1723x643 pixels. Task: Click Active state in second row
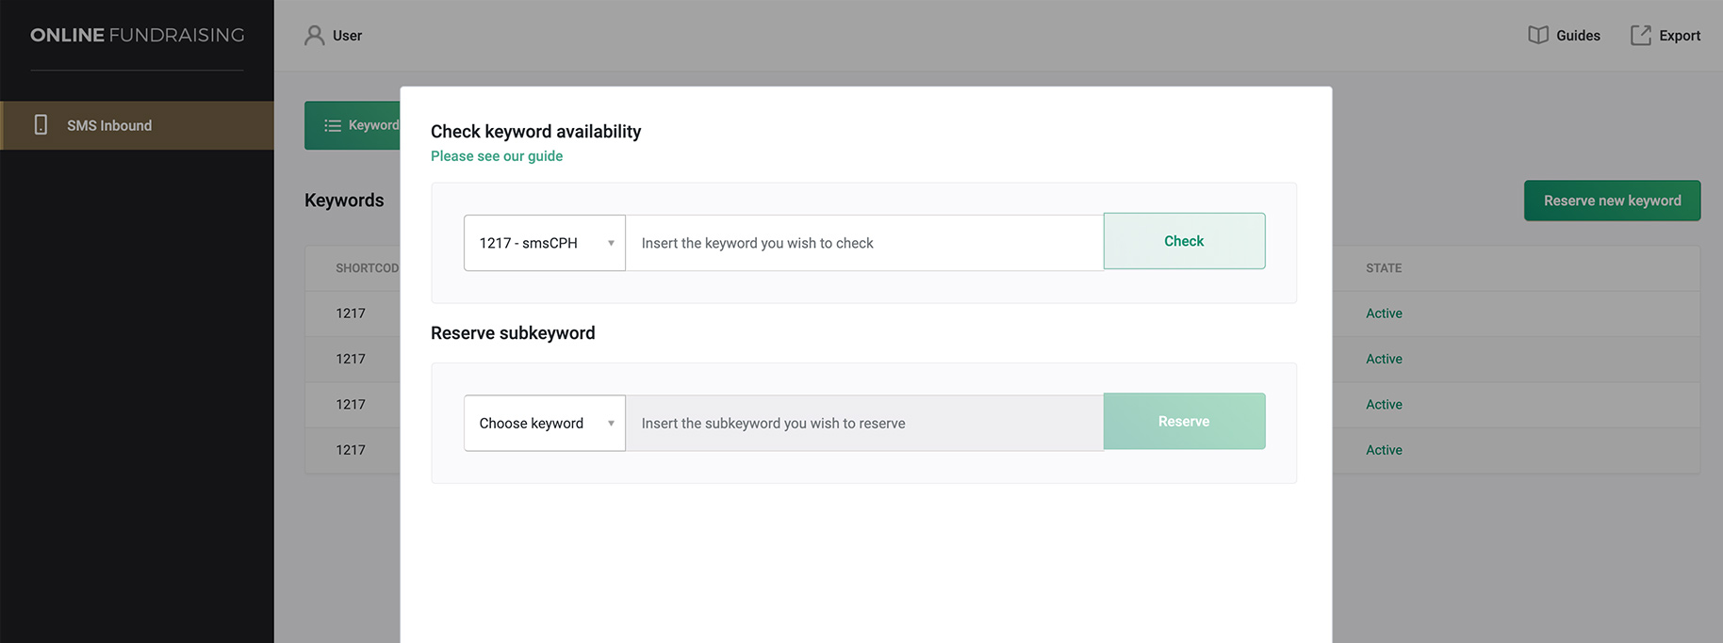pyautogui.click(x=1384, y=359)
